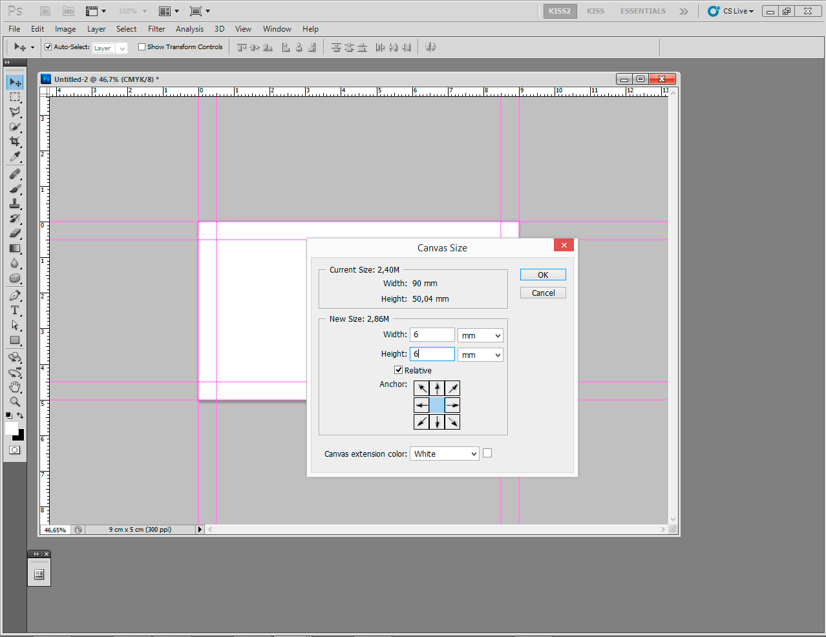Image resolution: width=826 pixels, height=637 pixels.
Task: Select the Crop tool
Action: 15,141
